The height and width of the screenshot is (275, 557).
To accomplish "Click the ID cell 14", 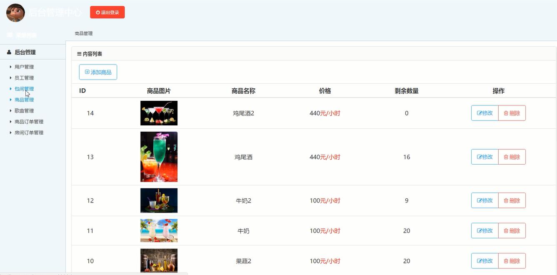I will pos(90,113).
